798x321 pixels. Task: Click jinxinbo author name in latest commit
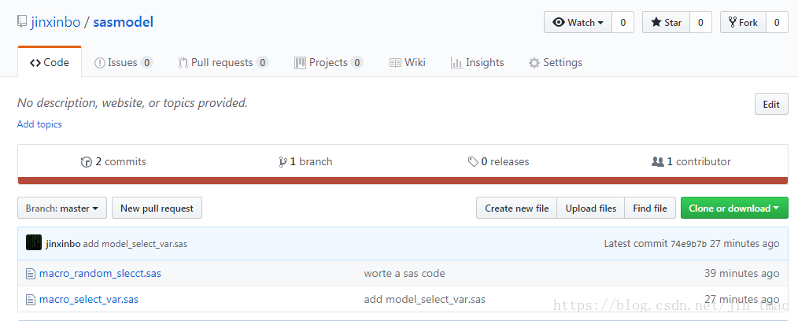point(63,244)
